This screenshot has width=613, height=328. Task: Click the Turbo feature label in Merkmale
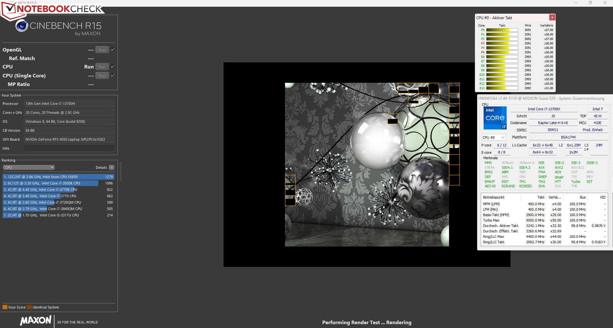576,182
